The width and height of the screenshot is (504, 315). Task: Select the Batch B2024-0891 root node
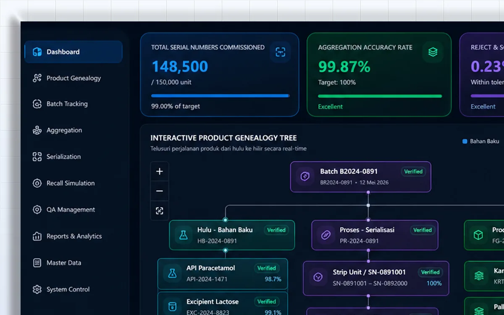360,177
